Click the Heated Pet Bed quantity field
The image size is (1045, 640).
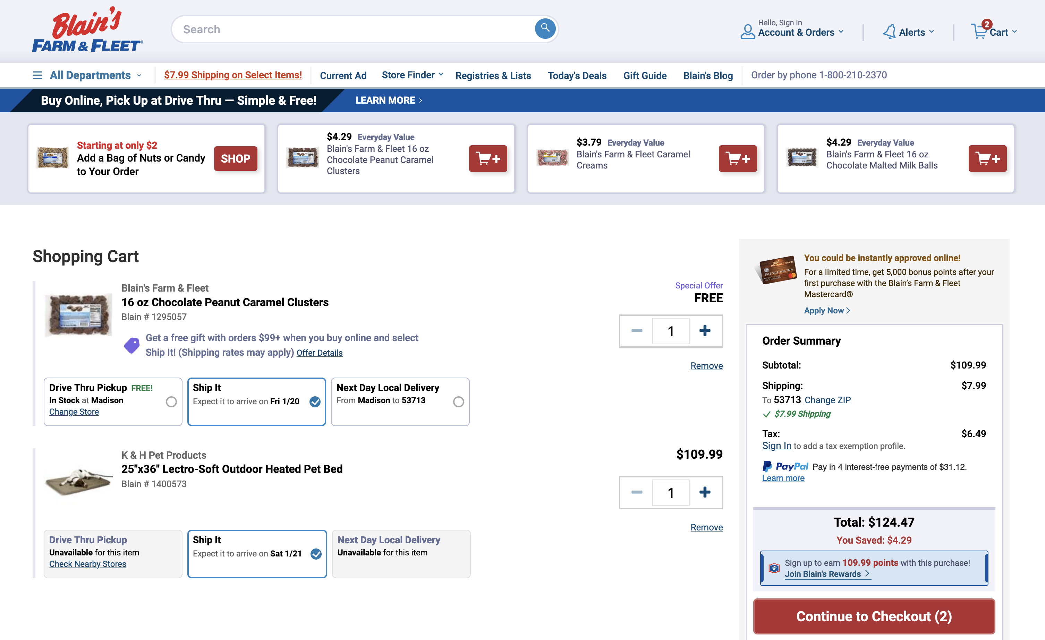(x=671, y=492)
